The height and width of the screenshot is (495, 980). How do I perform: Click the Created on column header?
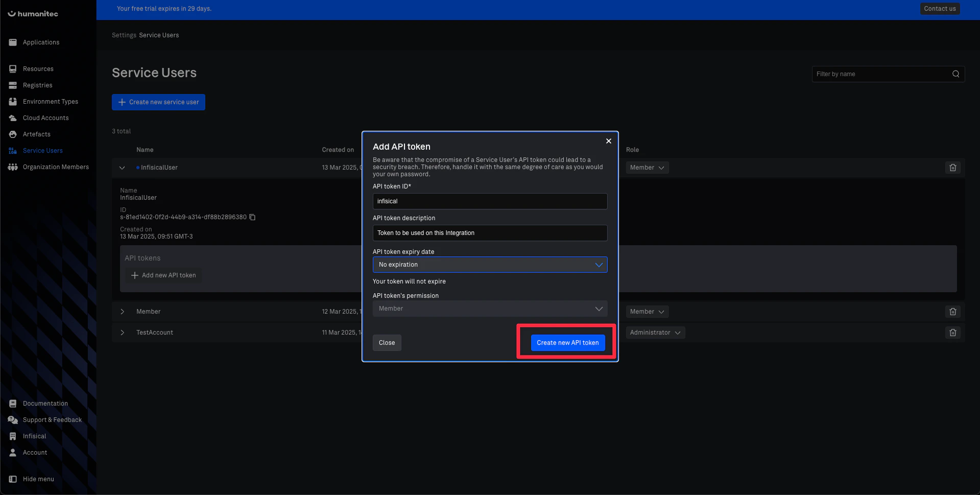[x=338, y=150]
